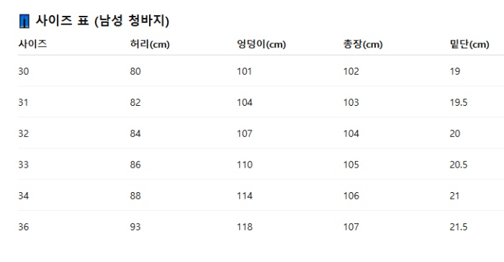Click hip value 101 cell
504x262 pixels.
pos(244,71)
